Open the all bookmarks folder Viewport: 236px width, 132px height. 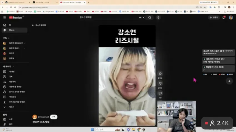pos(229,11)
